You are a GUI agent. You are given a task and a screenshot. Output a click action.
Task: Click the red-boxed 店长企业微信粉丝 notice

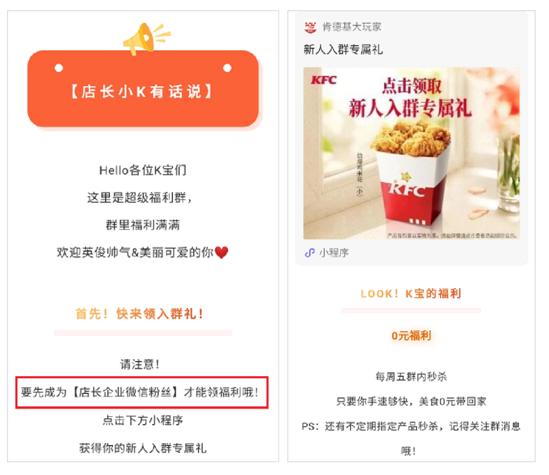click(x=142, y=393)
